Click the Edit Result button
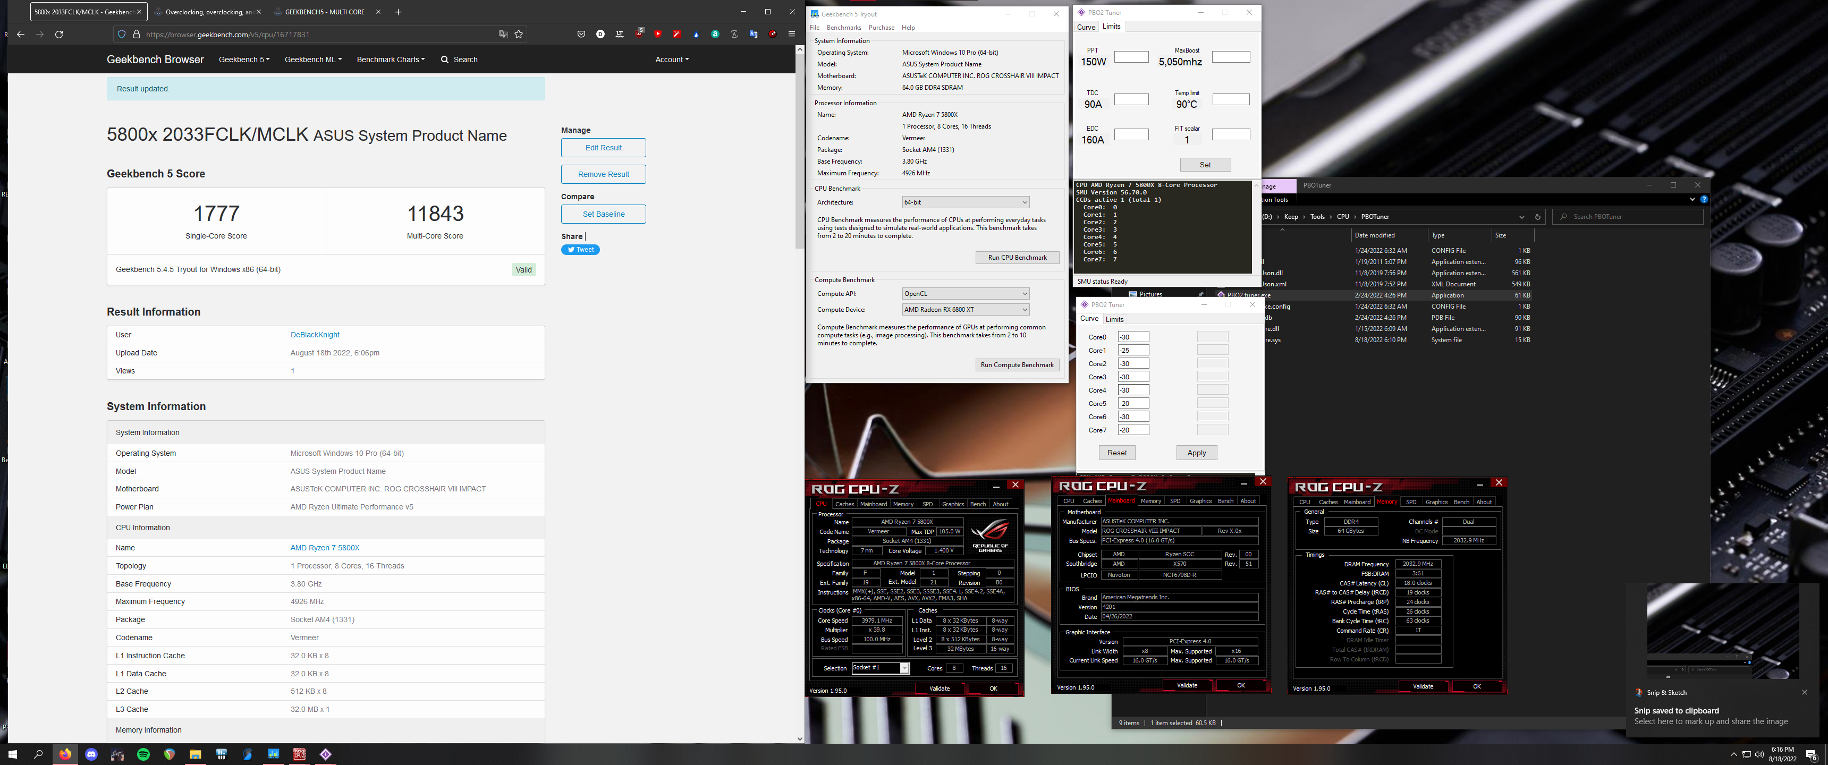 (603, 148)
